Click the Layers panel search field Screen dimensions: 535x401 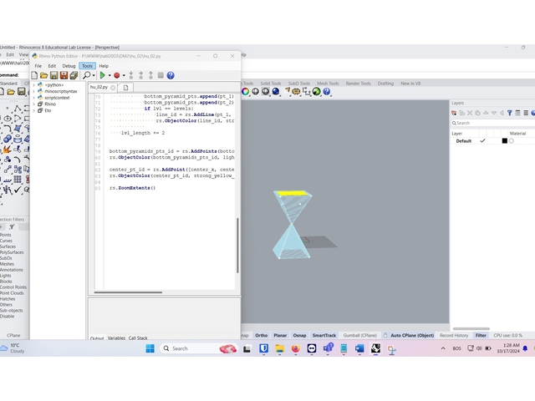click(x=492, y=123)
